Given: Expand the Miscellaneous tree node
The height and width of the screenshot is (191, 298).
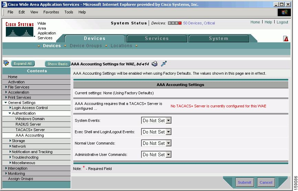Looking at the screenshot, I should point(10,163).
